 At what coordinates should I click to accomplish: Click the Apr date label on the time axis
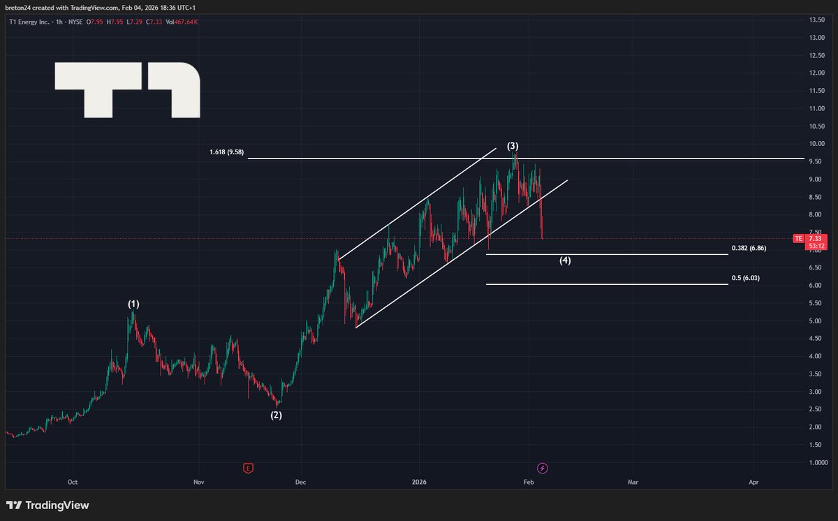(754, 482)
